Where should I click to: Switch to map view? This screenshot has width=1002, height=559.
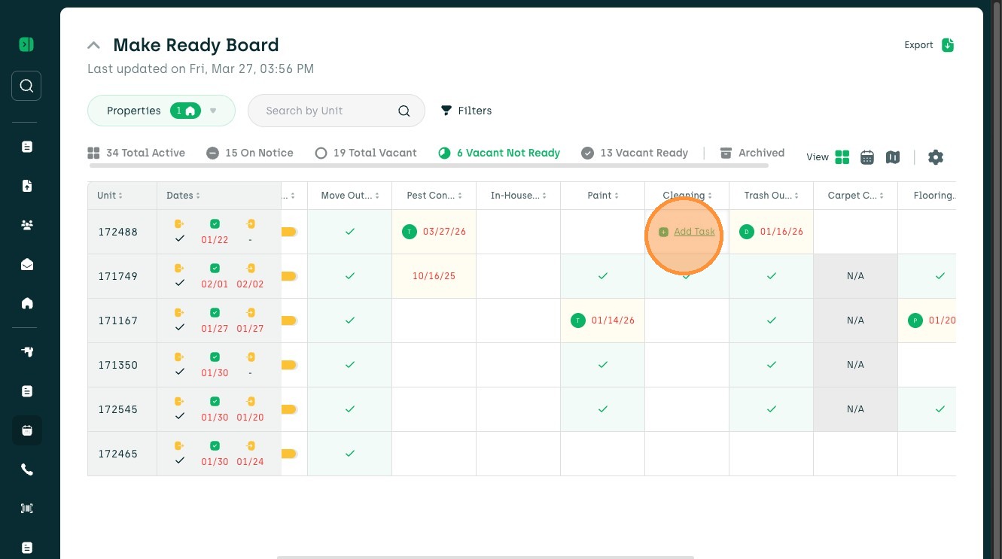pyautogui.click(x=893, y=157)
